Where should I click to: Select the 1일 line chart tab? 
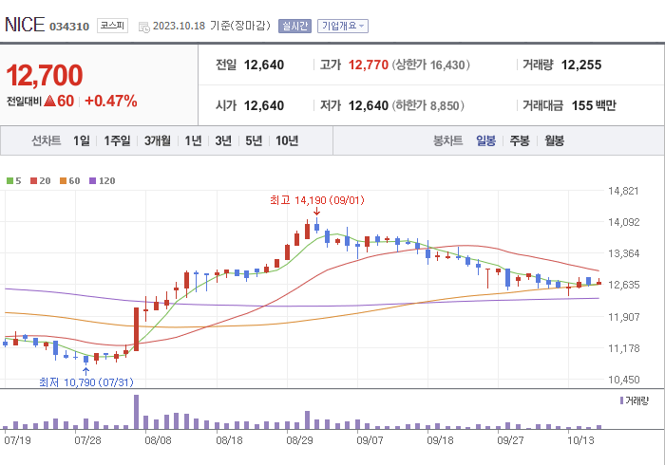click(x=82, y=140)
